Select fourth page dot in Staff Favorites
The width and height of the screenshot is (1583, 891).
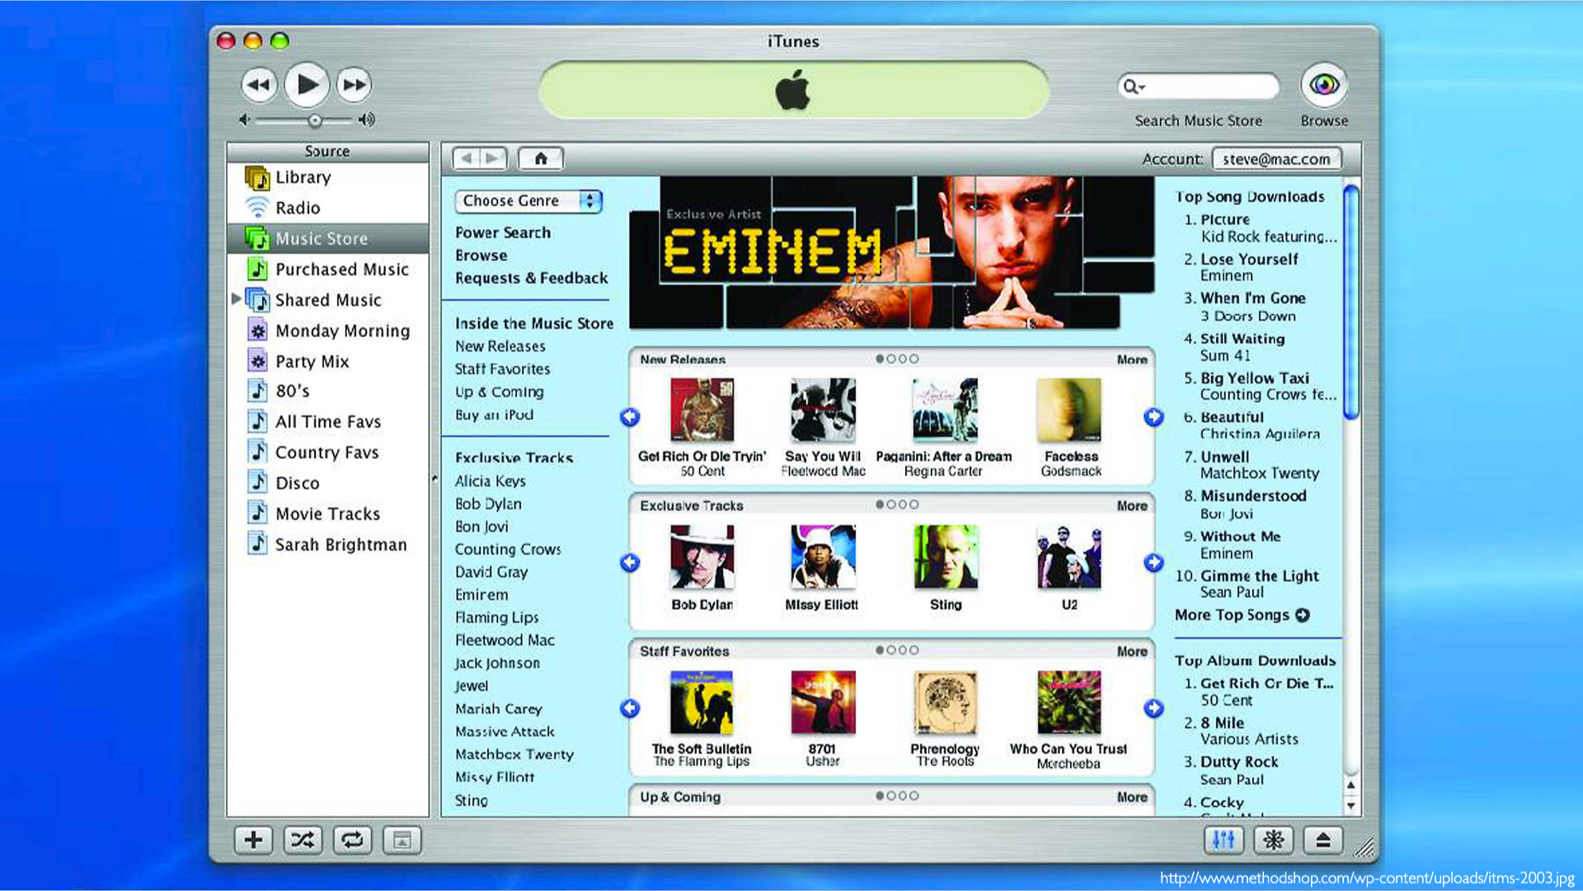914,650
